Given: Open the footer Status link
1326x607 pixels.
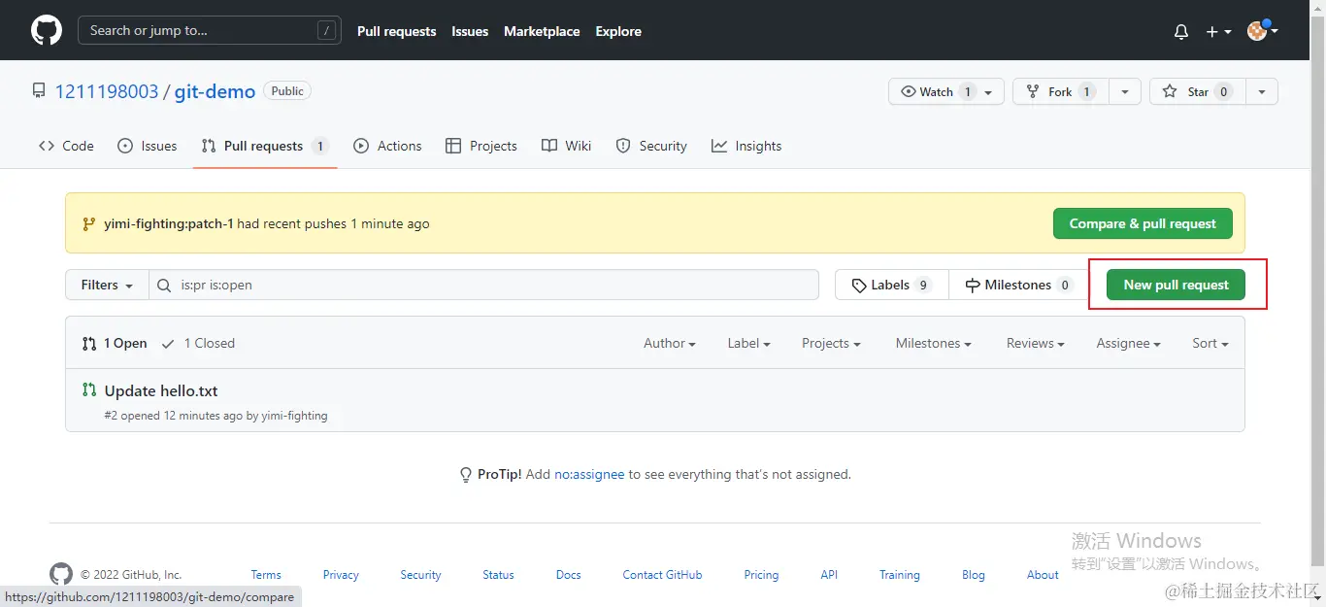Looking at the screenshot, I should [498, 574].
